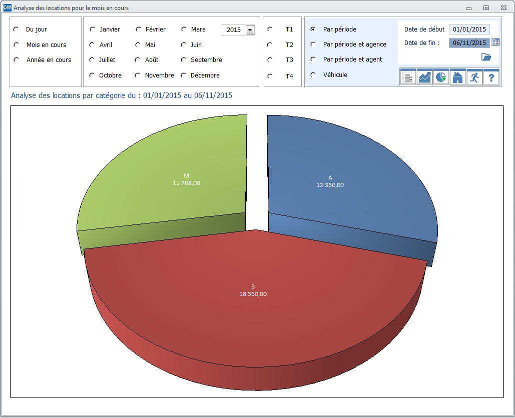The height and width of the screenshot is (418, 515).
Task: Click the 18 360,00 value label
Action: click(253, 294)
